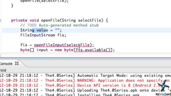Click the TODO Auto-generated method stub comment
Viewport: 171px width, 96px height.
click(60, 25)
